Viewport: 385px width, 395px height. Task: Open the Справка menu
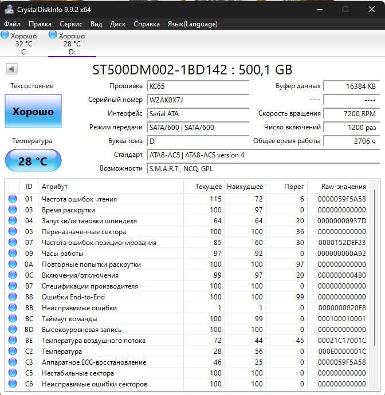coord(147,24)
